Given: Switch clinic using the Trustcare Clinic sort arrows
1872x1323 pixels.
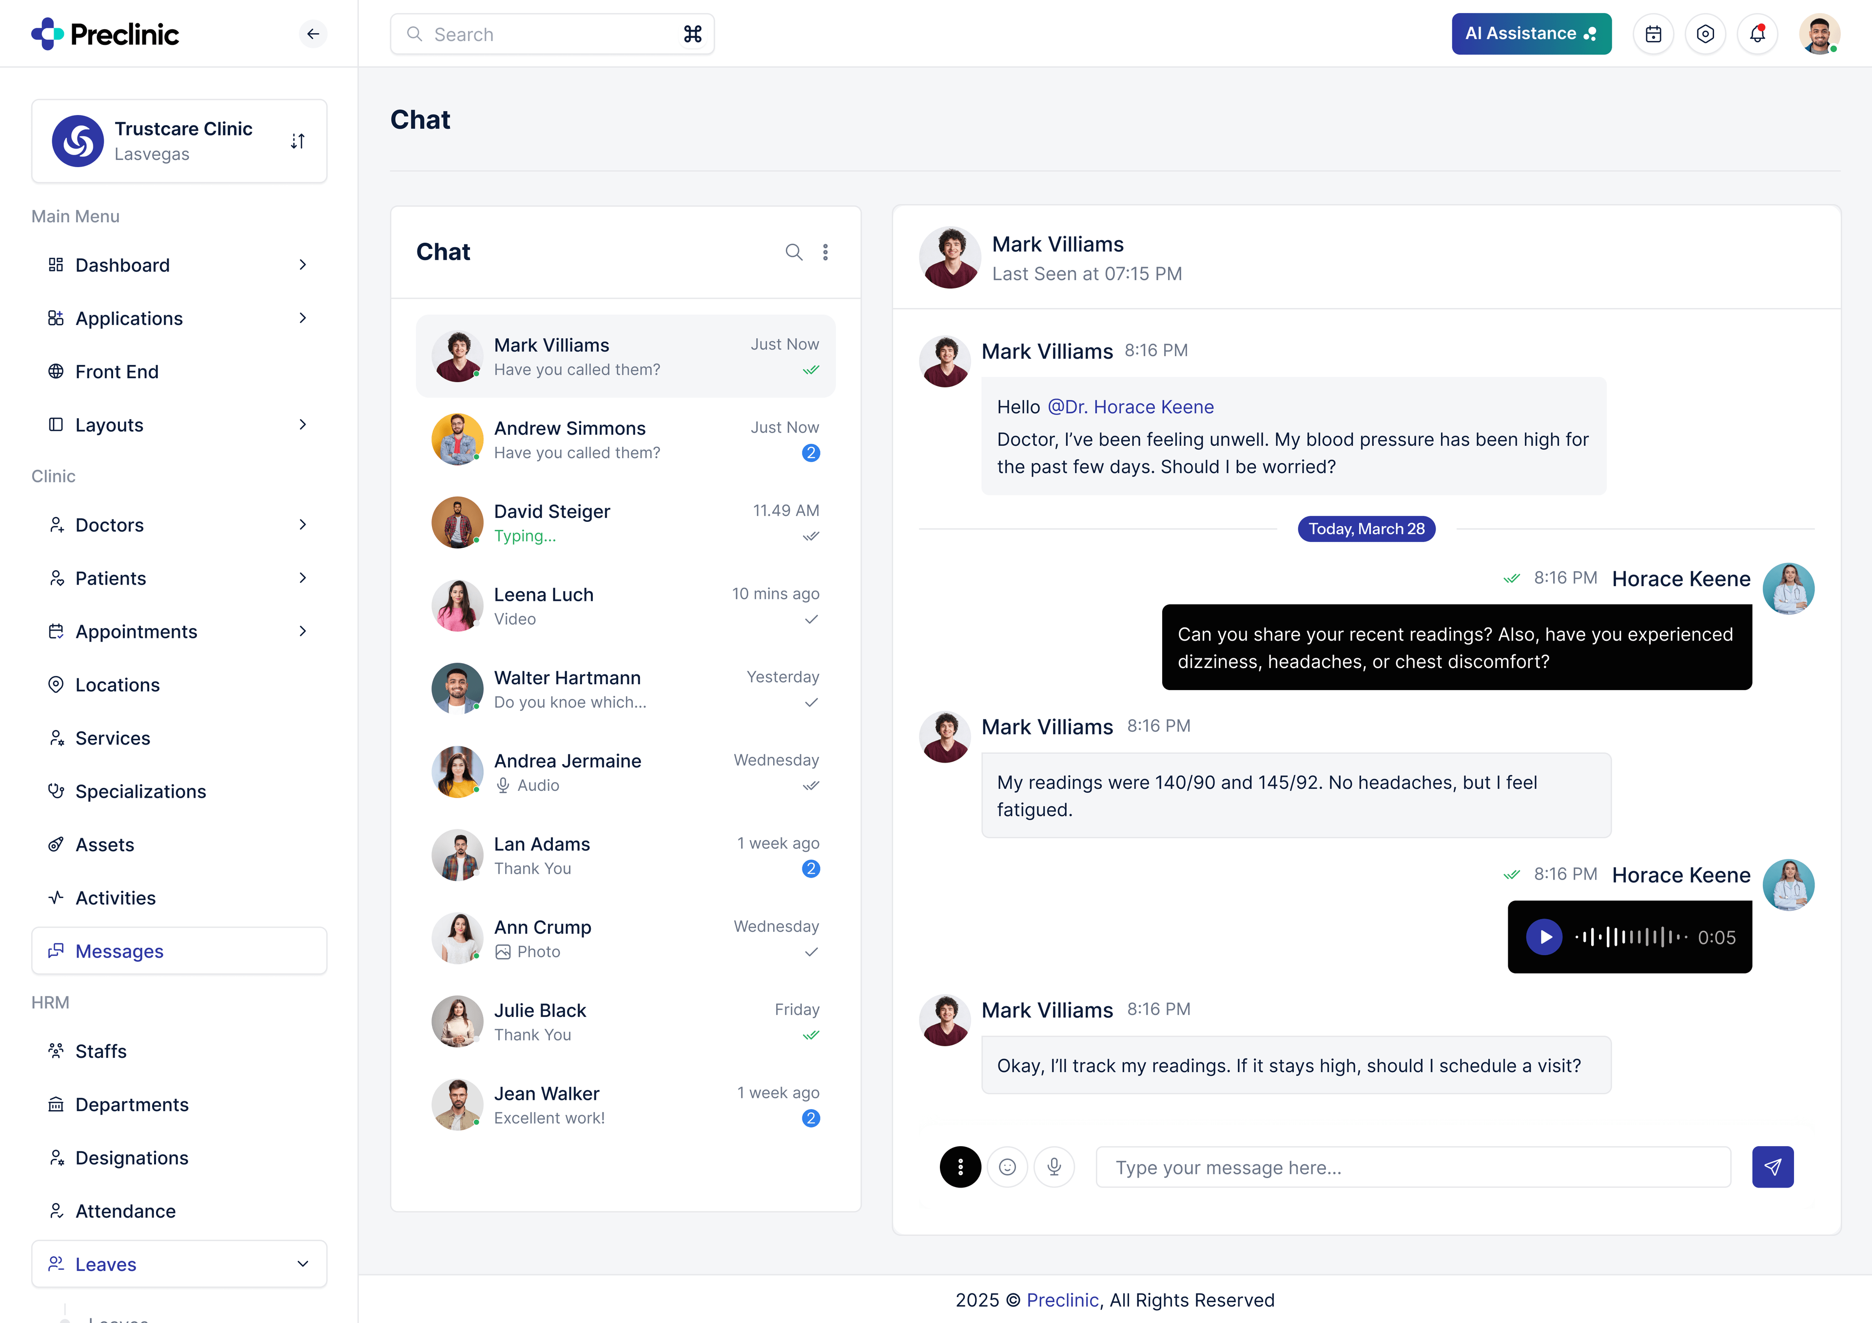Looking at the screenshot, I should (297, 141).
